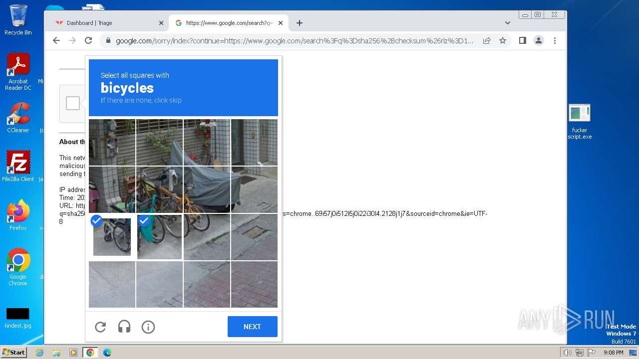Open Microsoft Edge from the taskbar
This screenshot has width=639, height=359.
(x=107, y=353)
